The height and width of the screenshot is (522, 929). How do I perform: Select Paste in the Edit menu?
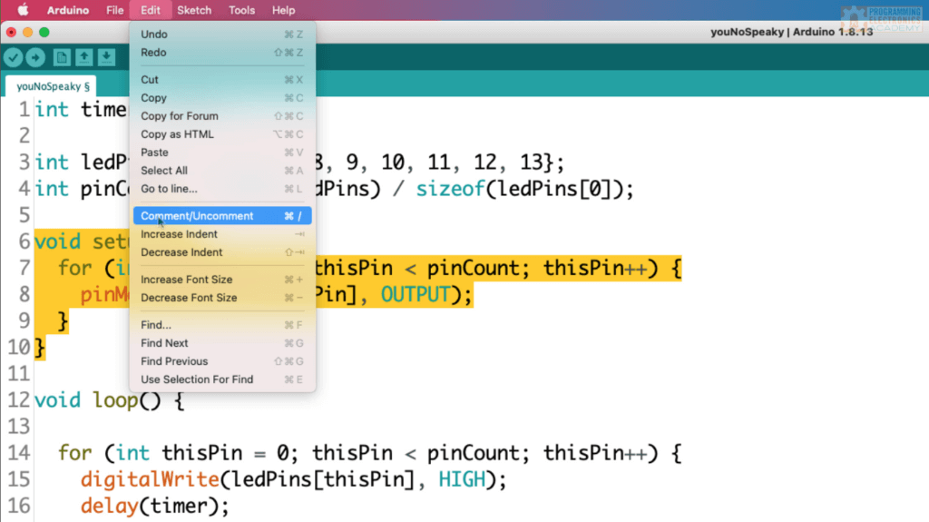click(222, 153)
